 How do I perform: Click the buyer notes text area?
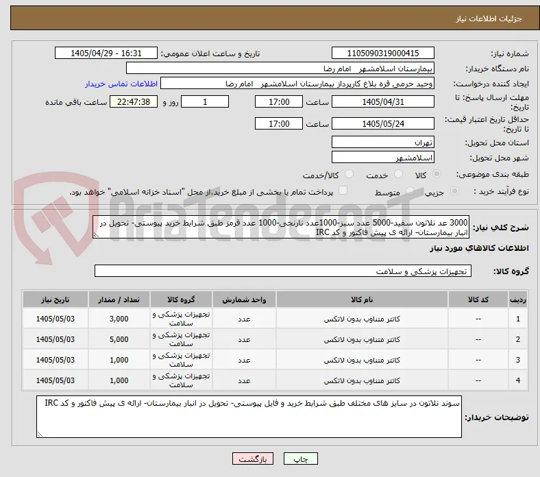point(249,417)
